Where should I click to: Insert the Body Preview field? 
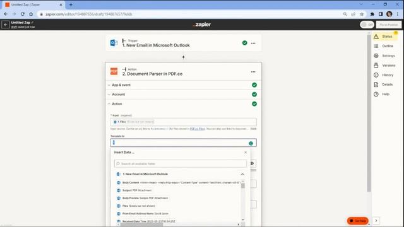[143, 198]
